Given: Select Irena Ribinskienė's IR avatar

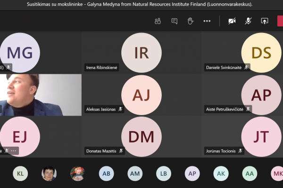Looking at the screenshot, I should point(141,53).
